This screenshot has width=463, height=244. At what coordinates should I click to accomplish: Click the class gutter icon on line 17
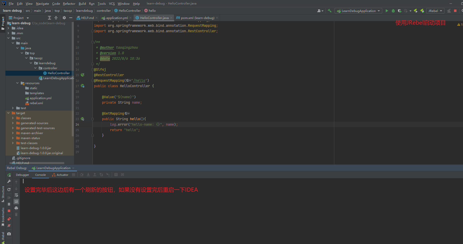point(82,86)
